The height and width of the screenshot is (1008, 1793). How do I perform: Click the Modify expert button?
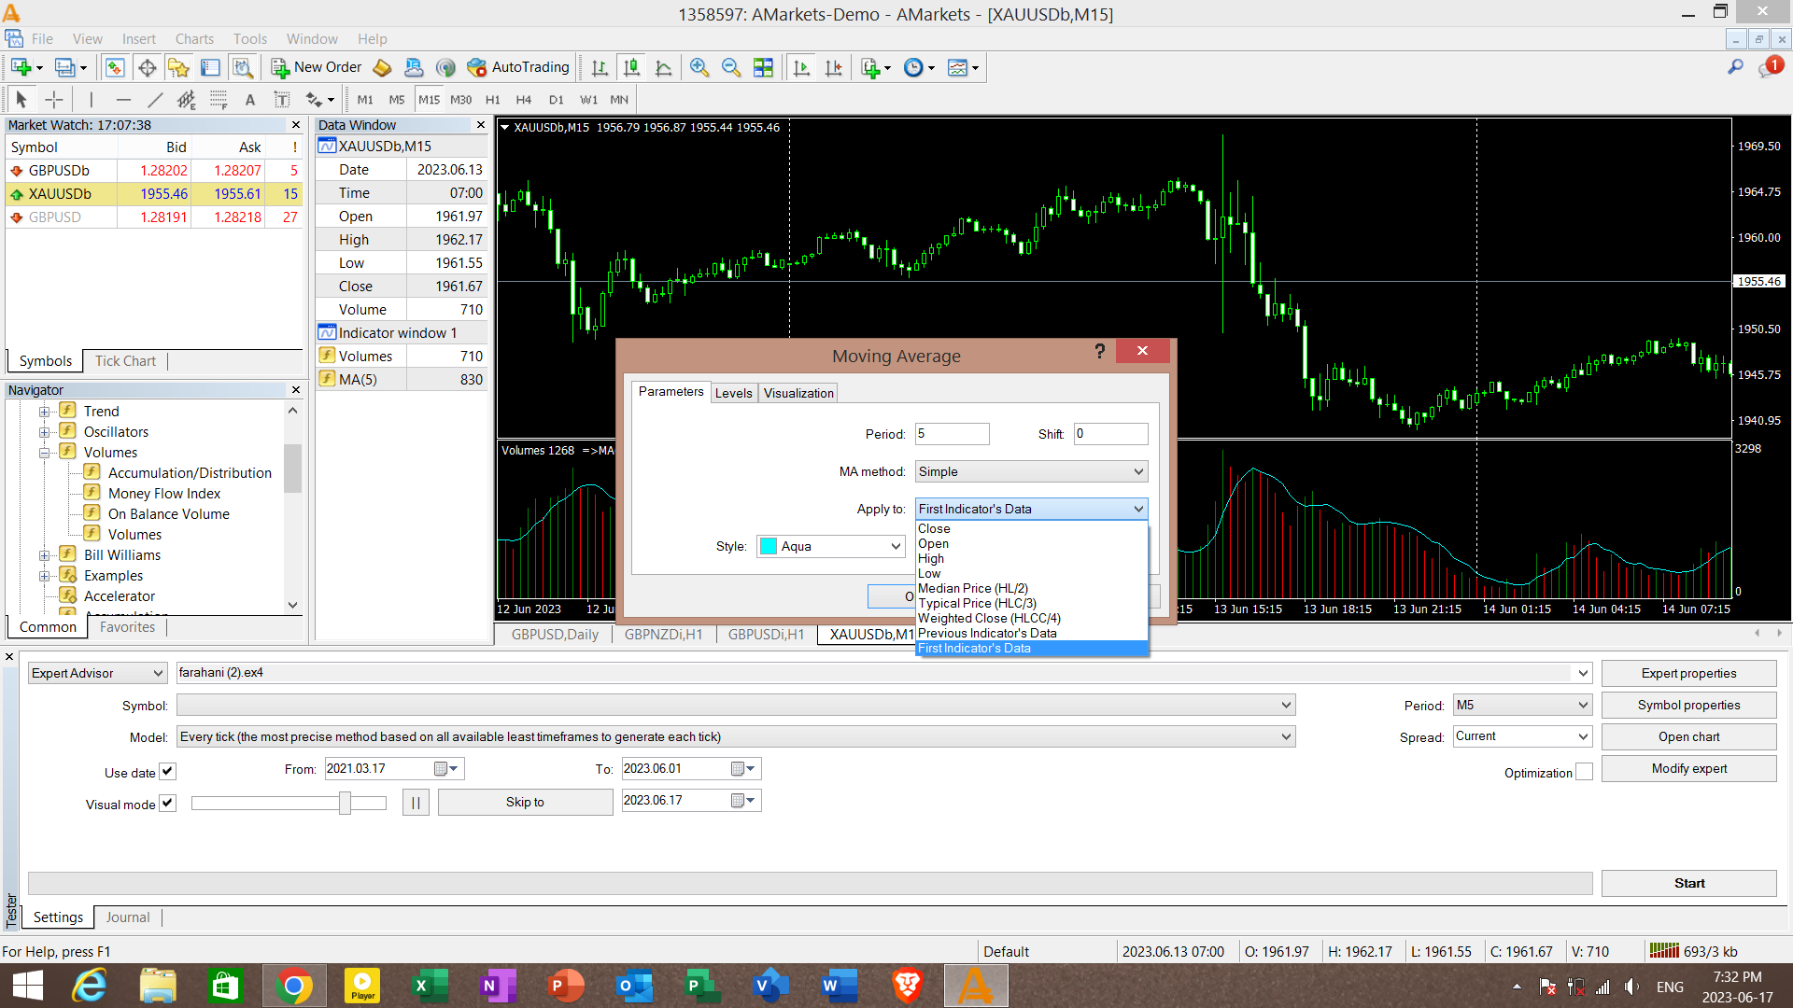pyautogui.click(x=1688, y=768)
